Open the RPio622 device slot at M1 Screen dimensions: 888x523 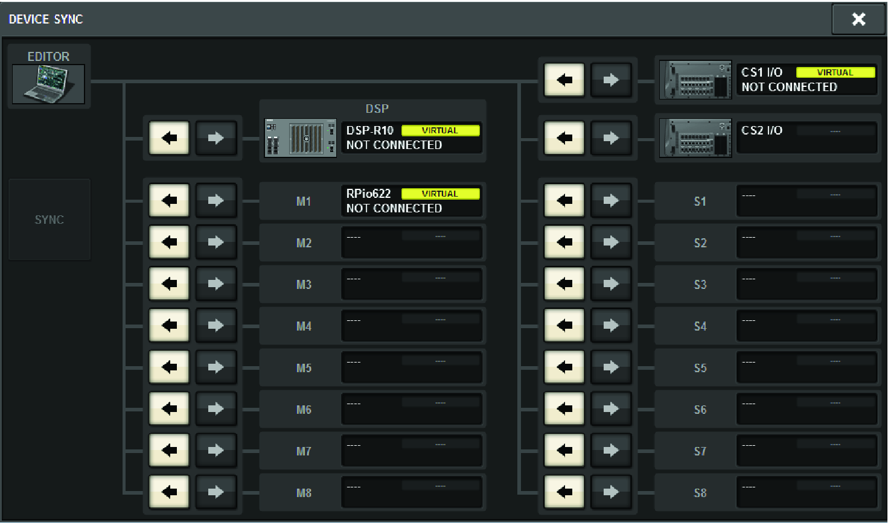(x=411, y=201)
